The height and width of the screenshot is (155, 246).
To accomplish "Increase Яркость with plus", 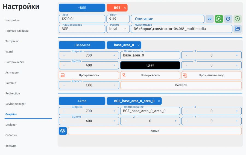I will coord(114,85).
